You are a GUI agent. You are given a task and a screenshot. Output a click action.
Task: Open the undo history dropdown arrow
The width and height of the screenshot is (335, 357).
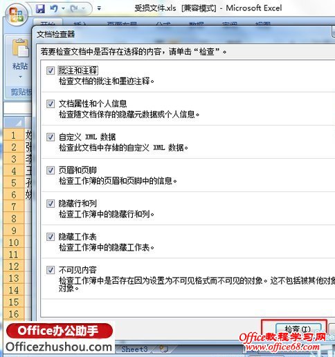63,9
